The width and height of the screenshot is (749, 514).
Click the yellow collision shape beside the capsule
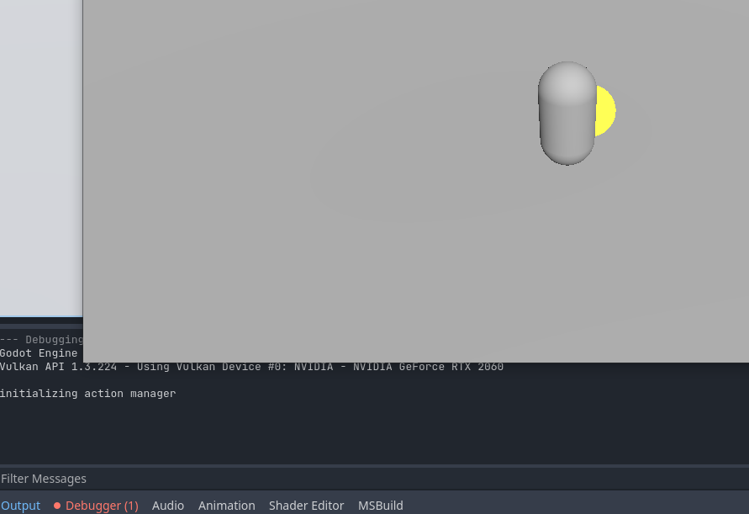[604, 110]
